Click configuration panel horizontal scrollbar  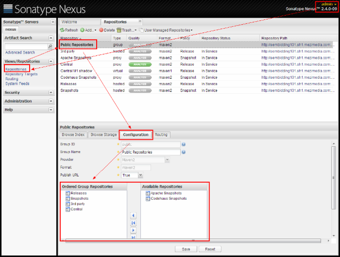coord(193,241)
